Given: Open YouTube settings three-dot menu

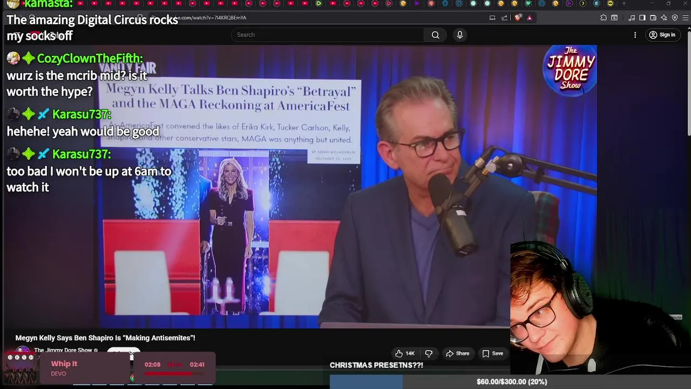Looking at the screenshot, I should [635, 35].
